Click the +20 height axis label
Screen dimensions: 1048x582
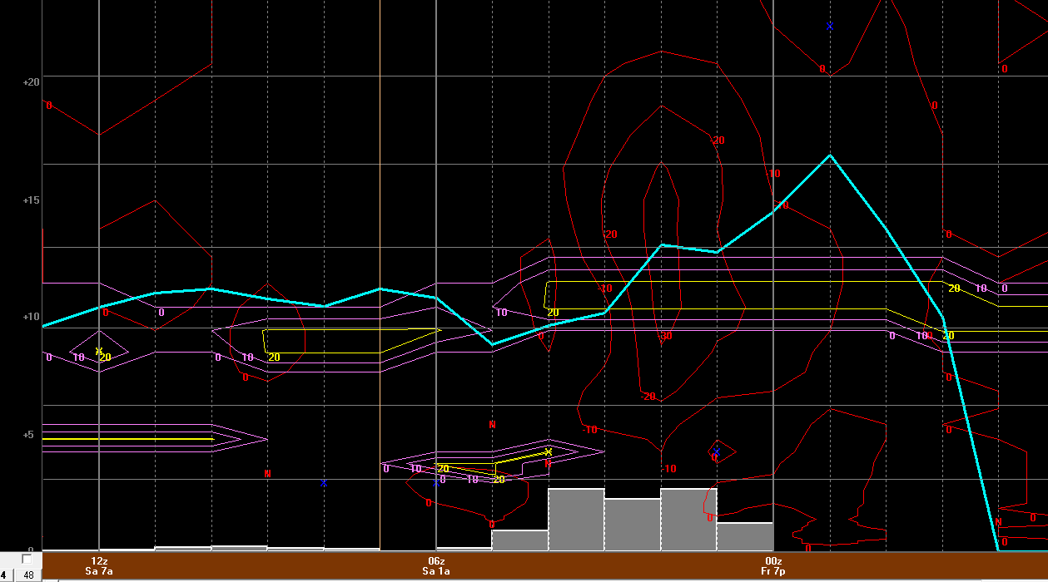click(32, 81)
